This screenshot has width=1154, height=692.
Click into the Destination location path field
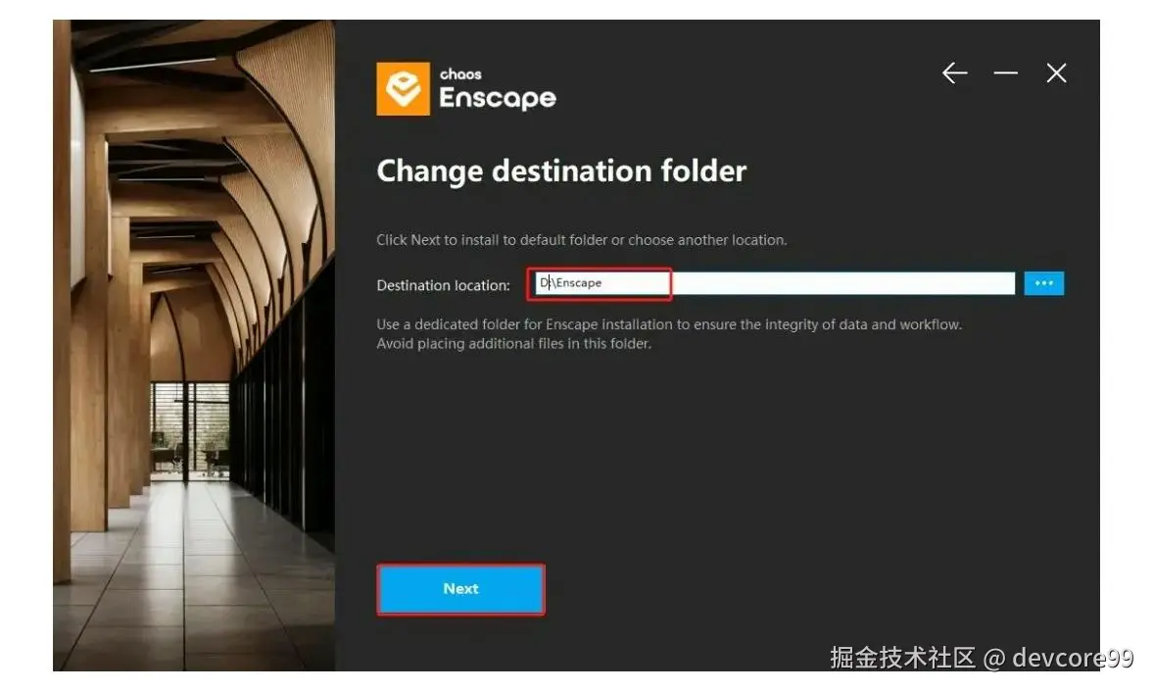point(774,283)
